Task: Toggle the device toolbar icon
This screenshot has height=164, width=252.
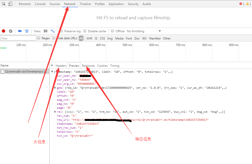Action: coord(10,4)
